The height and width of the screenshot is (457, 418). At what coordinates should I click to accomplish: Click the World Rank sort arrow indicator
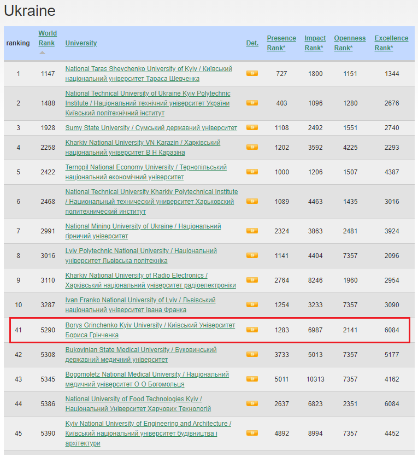coord(43,53)
